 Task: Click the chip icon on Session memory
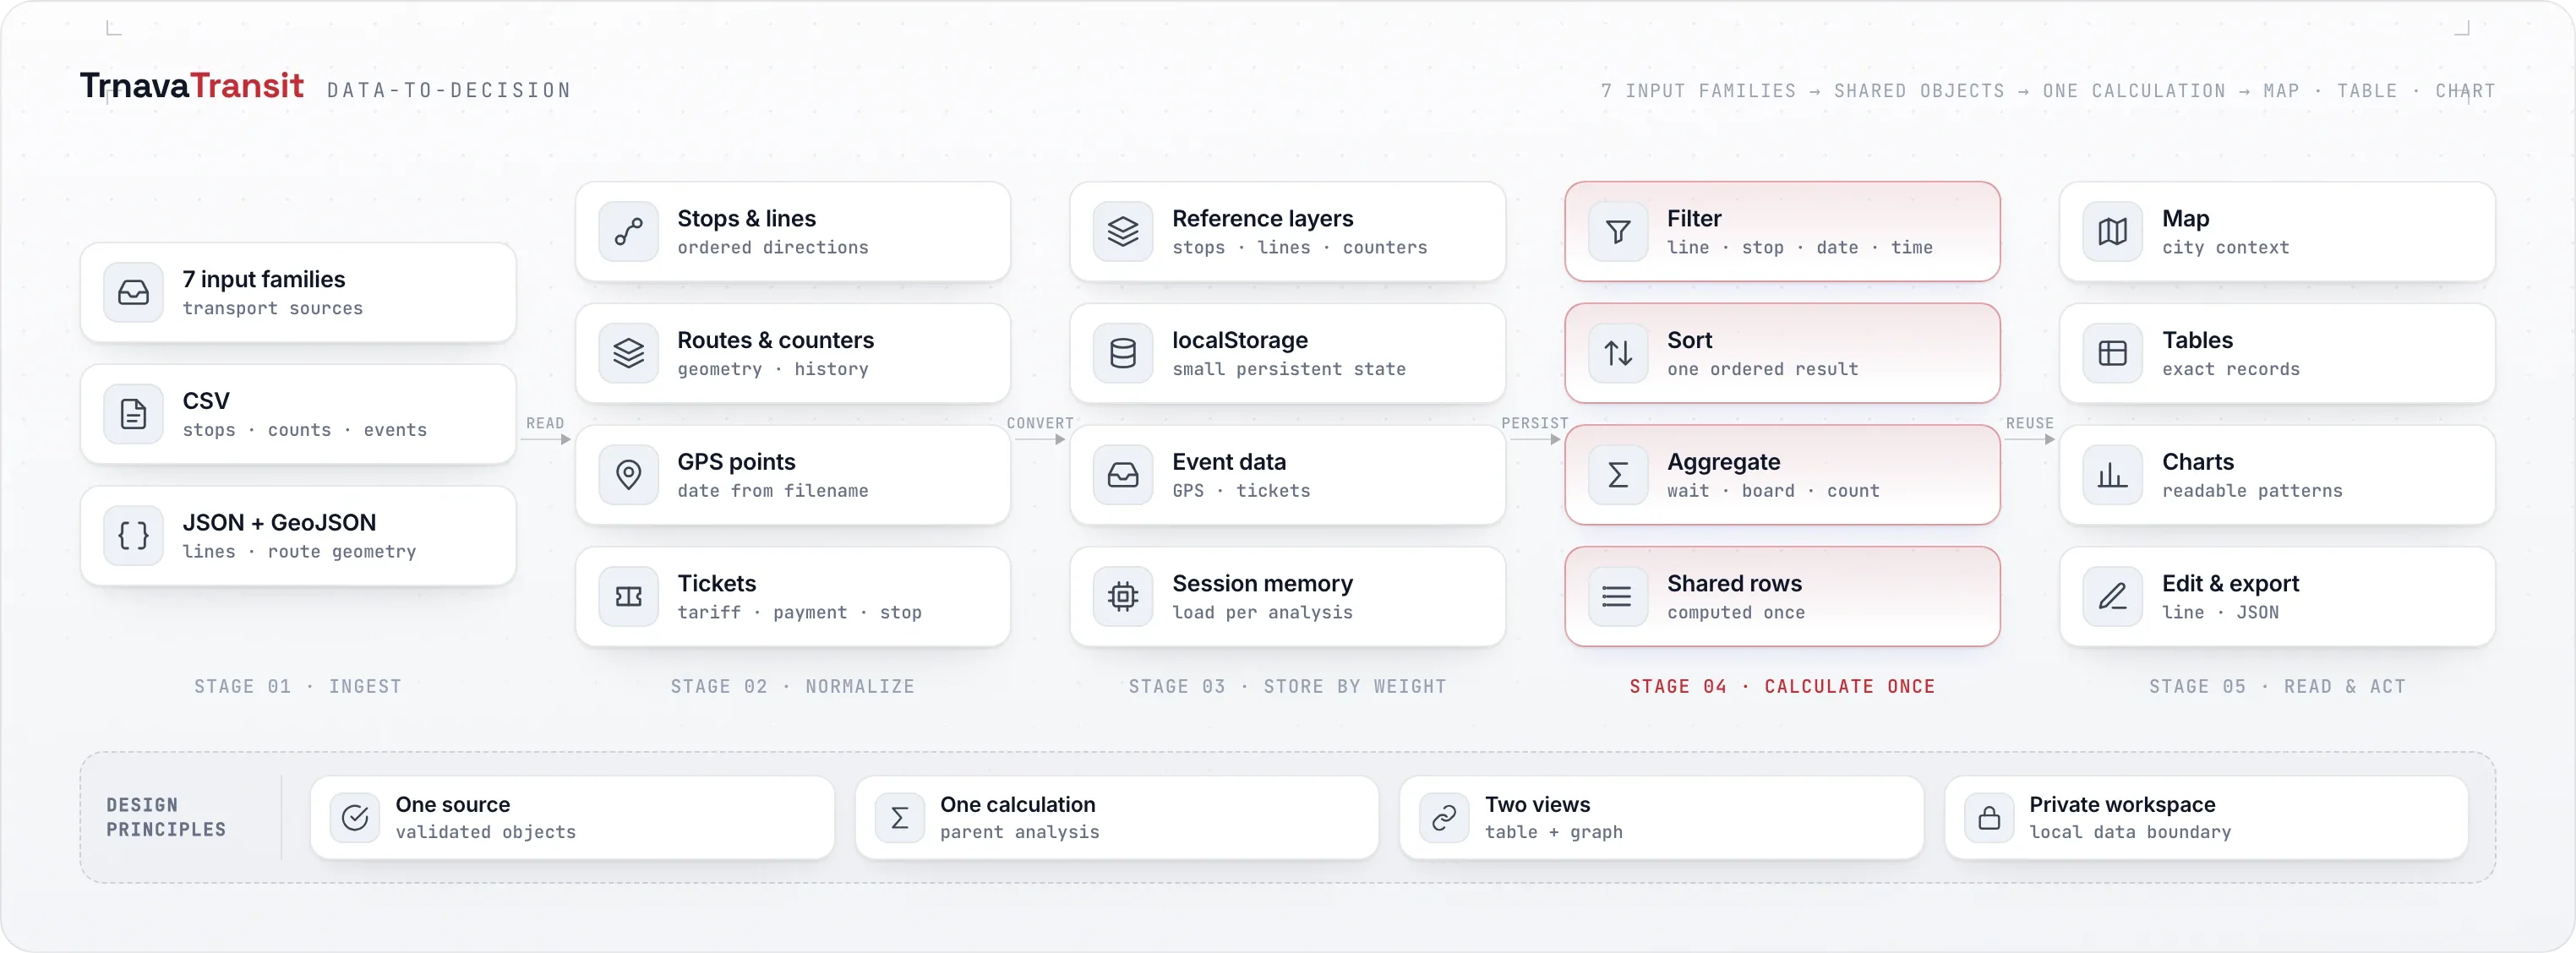pos(1123,597)
